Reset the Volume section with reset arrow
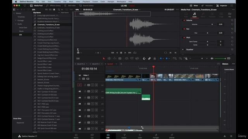Image resolution: width=248 pixels, height=139 pixels. [232, 20]
